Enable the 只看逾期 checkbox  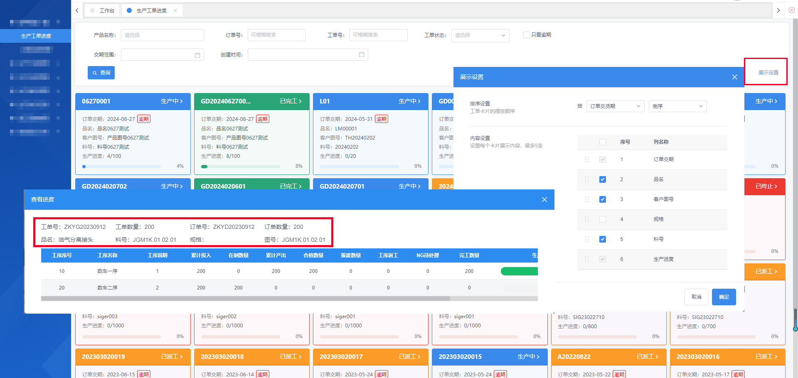pos(526,35)
